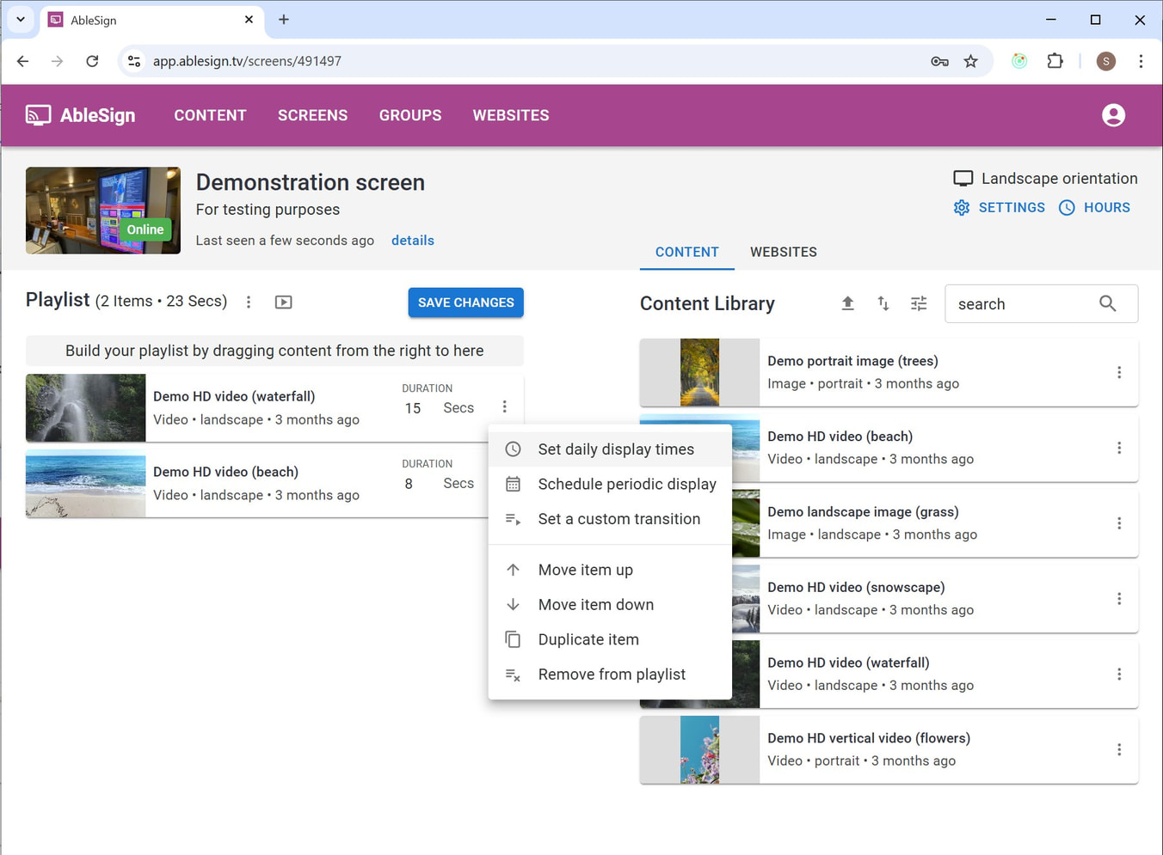
Task: Choose Remove from playlist
Action: coord(611,675)
